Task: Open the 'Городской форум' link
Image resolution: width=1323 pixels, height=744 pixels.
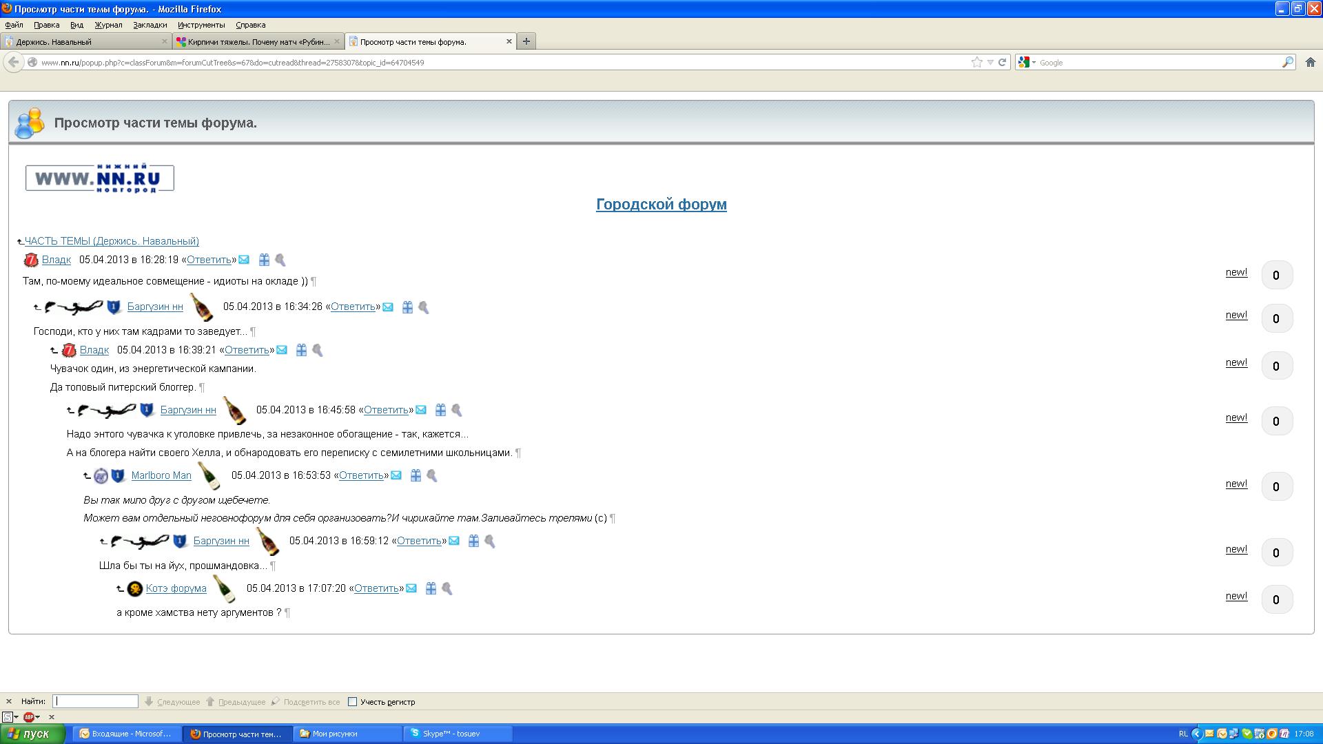Action: pyautogui.click(x=661, y=204)
